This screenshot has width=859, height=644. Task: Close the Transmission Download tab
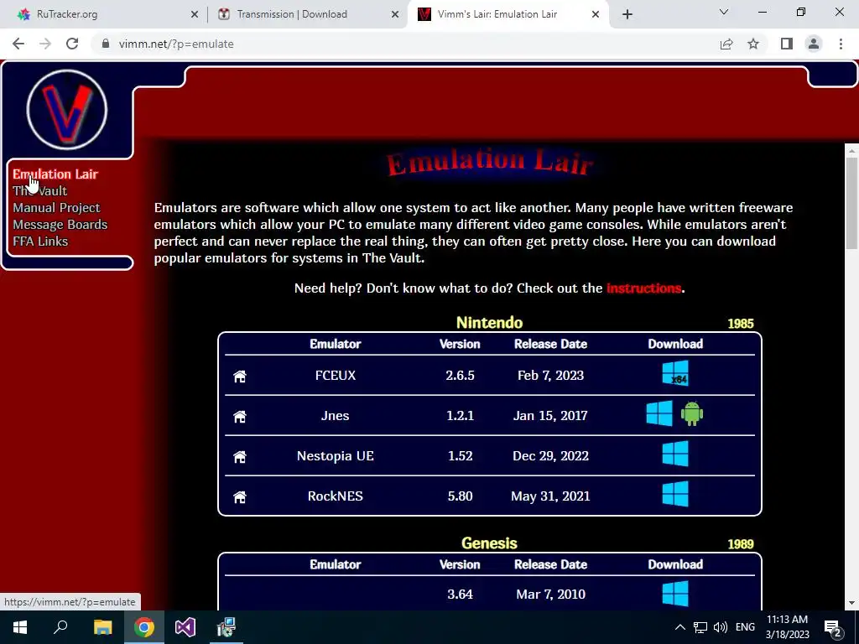point(395,14)
